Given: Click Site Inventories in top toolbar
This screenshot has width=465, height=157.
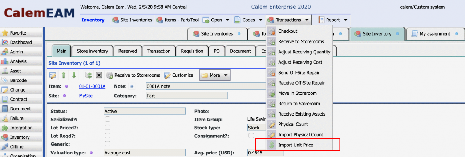Looking at the screenshot, I should [132, 20].
